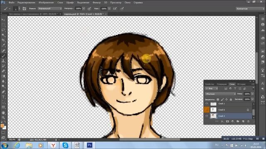Open layer opacity arrow
Viewport: 266px width, 149px height.
[252, 94]
